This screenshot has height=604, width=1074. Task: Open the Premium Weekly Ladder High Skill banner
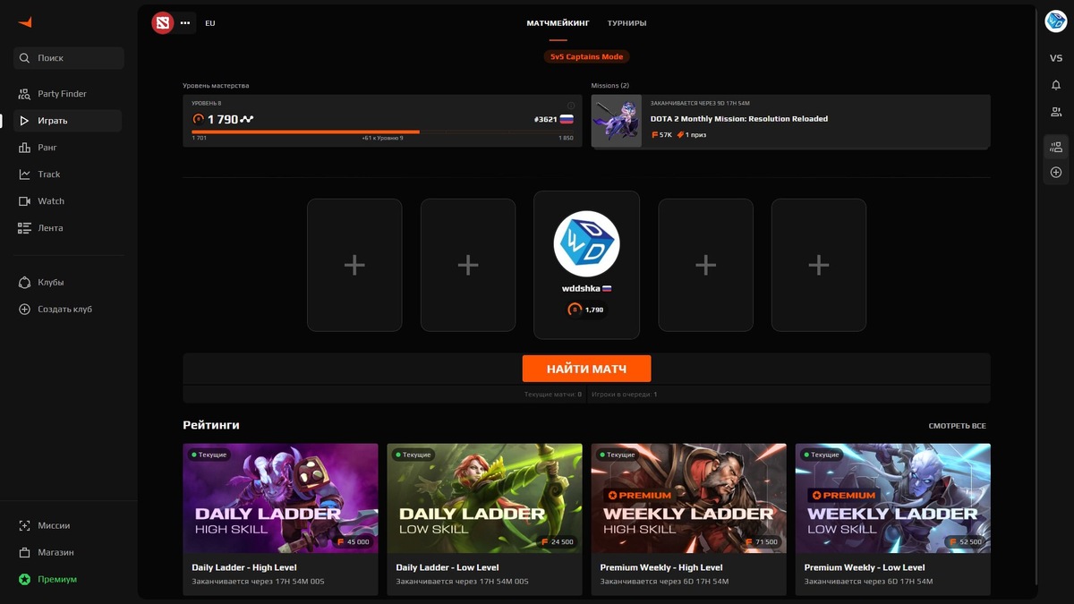point(689,498)
